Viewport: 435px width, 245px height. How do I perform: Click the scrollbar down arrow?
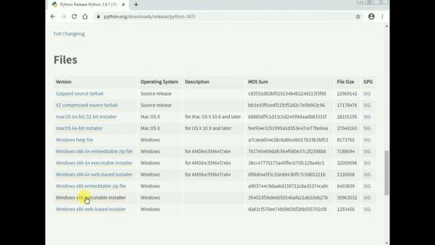387,243
